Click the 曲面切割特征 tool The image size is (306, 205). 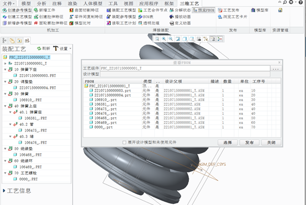[84, 10]
